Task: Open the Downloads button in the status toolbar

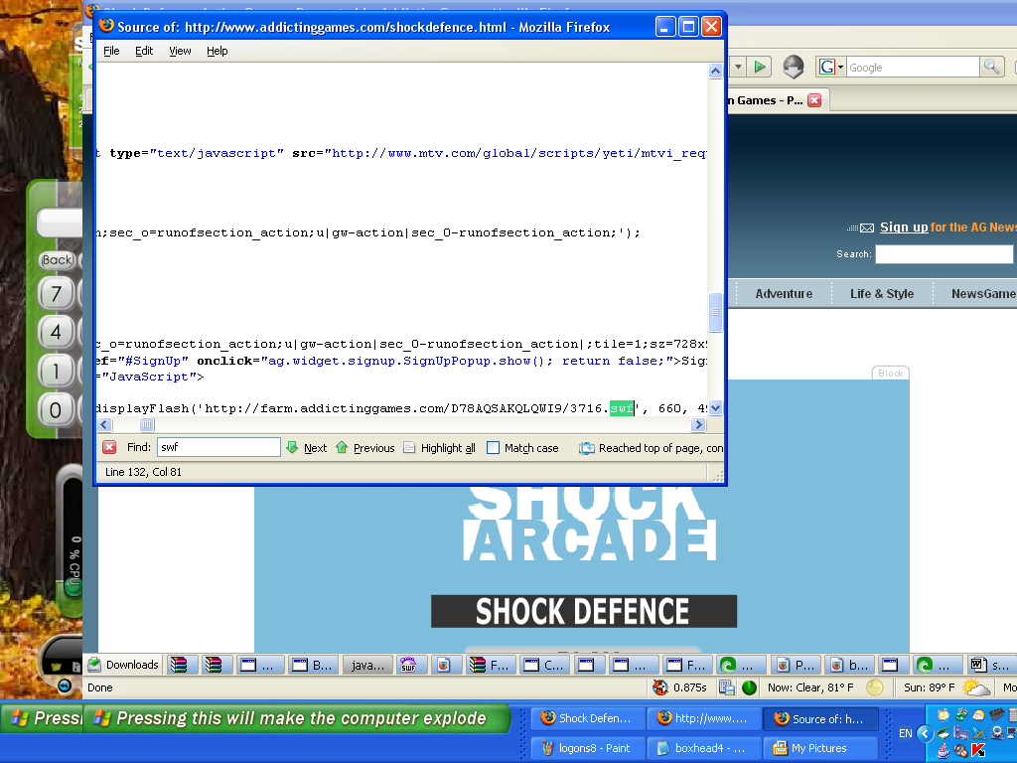Action: 123,665
